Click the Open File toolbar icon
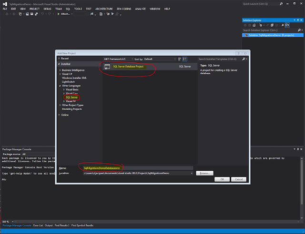Image resolution: width=305 pixels, height=234 pixels. tap(27, 14)
